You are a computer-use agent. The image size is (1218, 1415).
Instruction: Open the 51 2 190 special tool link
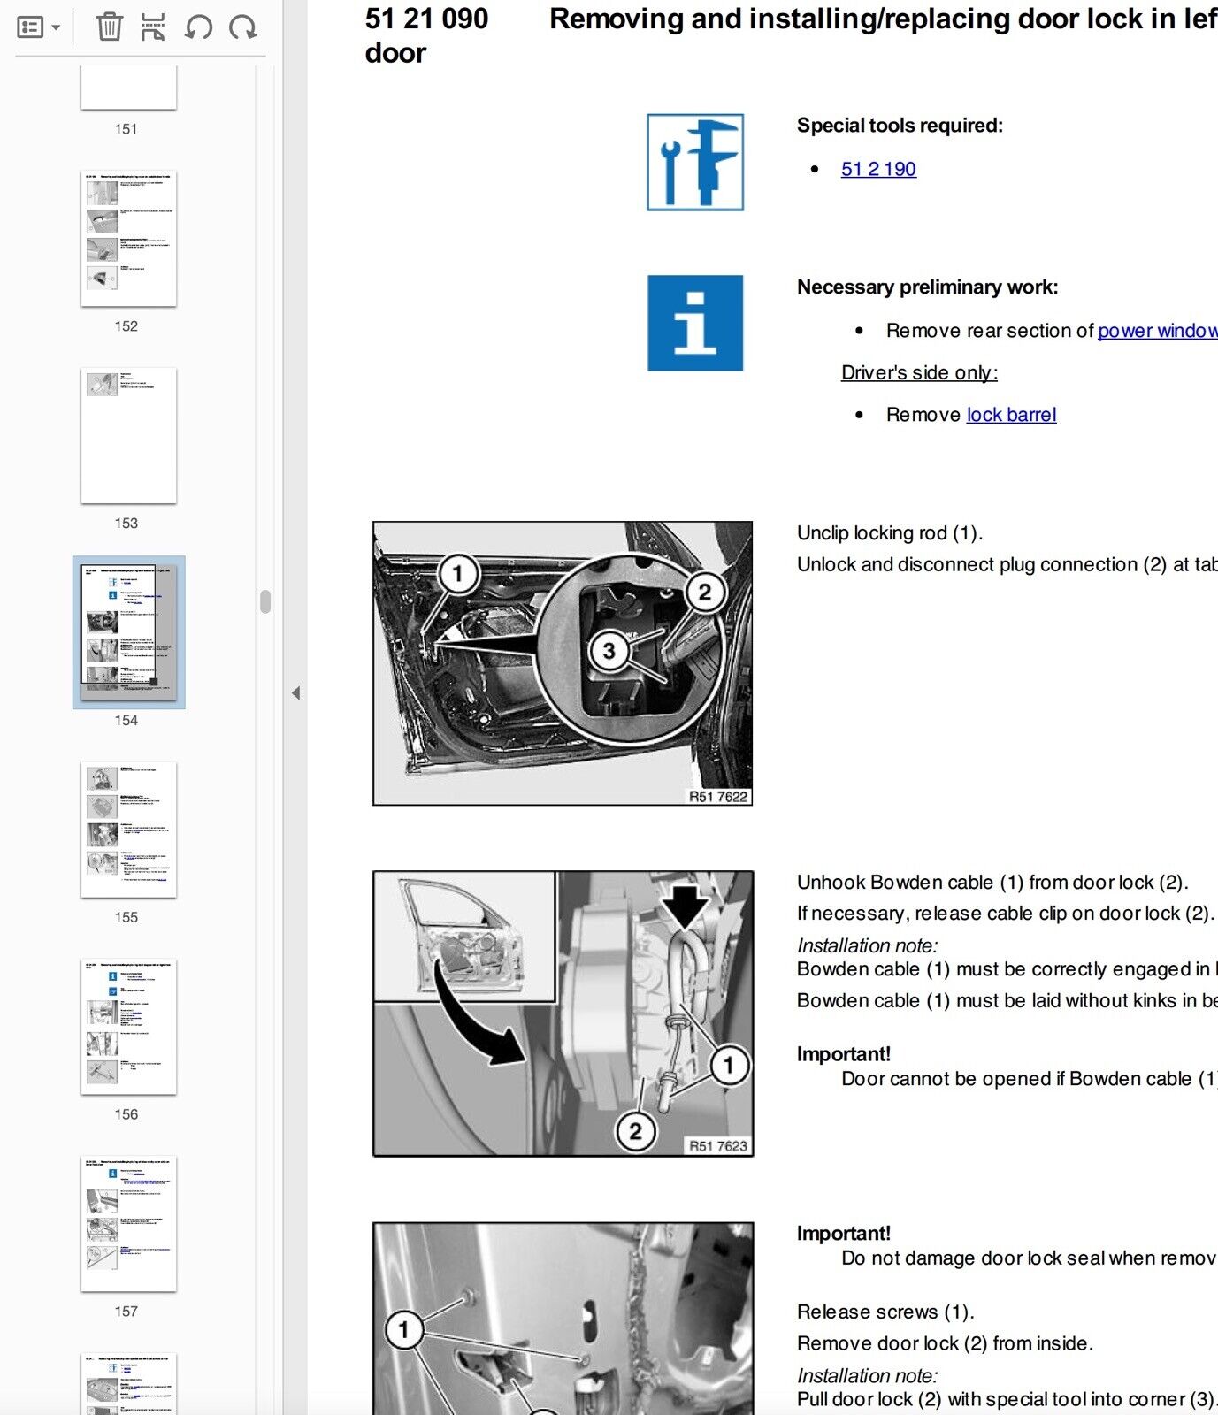[877, 169]
